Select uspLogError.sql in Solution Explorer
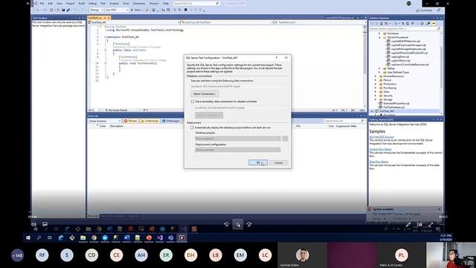 (400, 57)
